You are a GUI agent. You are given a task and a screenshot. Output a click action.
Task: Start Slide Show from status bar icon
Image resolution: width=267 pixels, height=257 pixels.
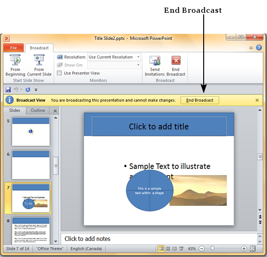click(181, 248)
